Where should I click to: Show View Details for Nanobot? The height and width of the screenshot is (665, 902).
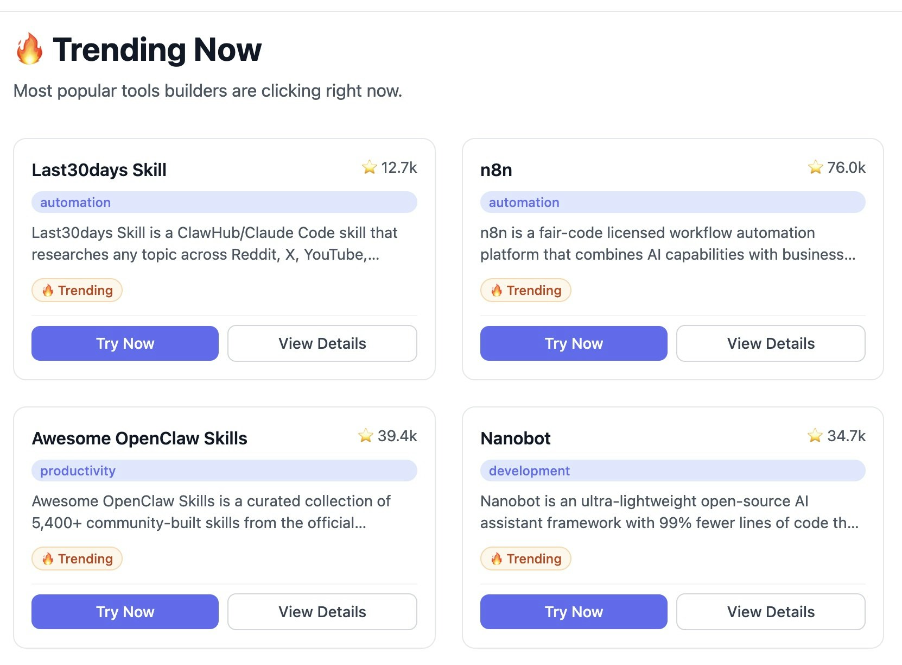click(x=771, y=612)
